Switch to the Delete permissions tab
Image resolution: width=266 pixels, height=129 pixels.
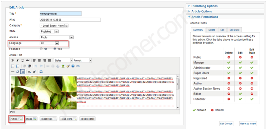point(212,30)
